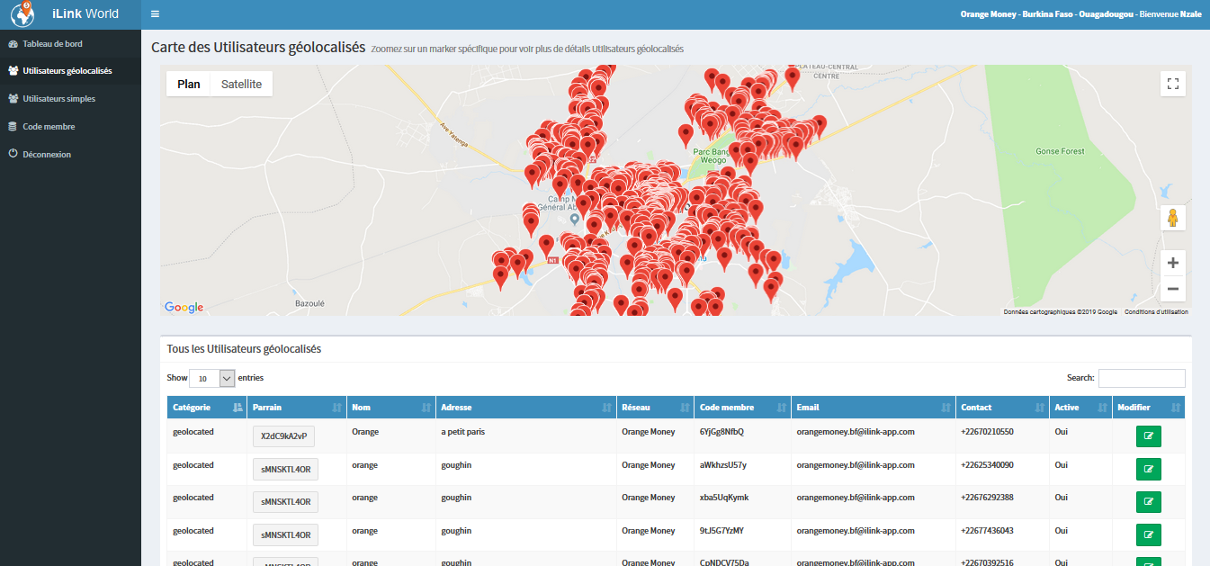Click the Search input field

[x=1141, y=378]
